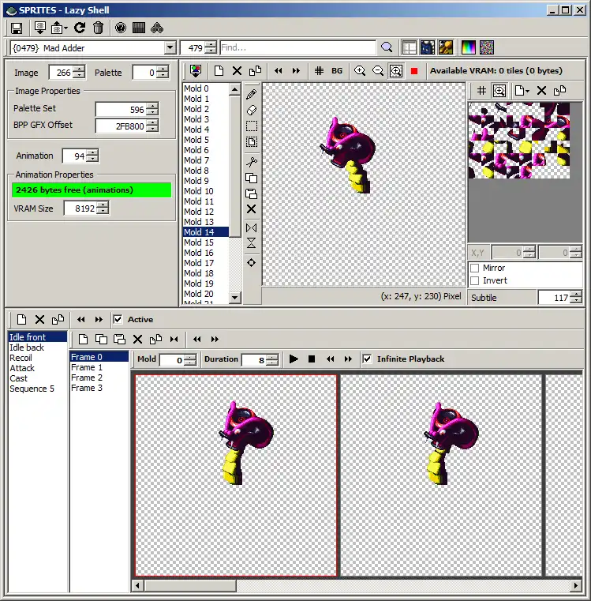Screen dimensions: 591x601
Task: Click the scissors Cut tool
Action: click(252, 162)
